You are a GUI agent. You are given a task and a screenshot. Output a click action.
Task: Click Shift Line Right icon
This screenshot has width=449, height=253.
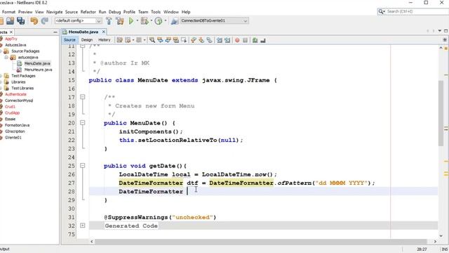[227, 40]
